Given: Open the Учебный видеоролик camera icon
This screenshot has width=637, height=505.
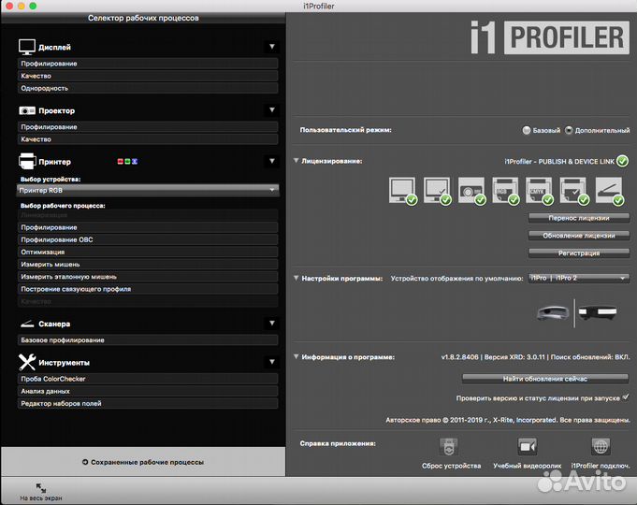Looking at the screenshot, I should tap(528, 447).
